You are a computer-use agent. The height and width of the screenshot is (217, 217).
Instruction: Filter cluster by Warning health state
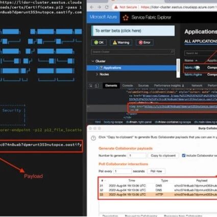click(121, 42)
